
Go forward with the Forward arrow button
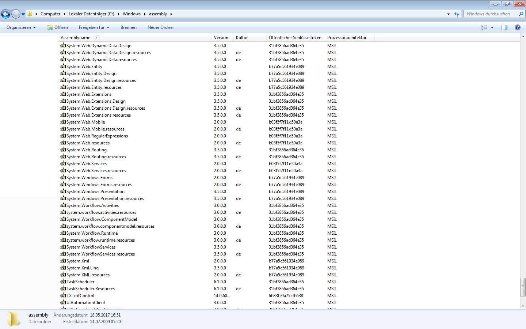[16, 14]
